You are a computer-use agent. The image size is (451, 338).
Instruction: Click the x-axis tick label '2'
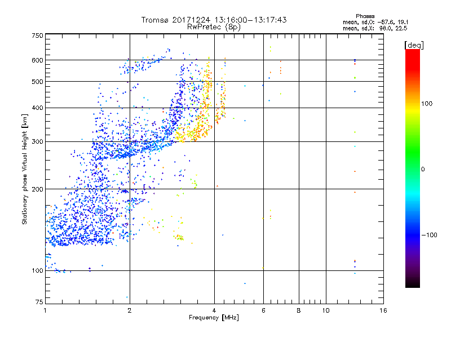coord(130,310)
